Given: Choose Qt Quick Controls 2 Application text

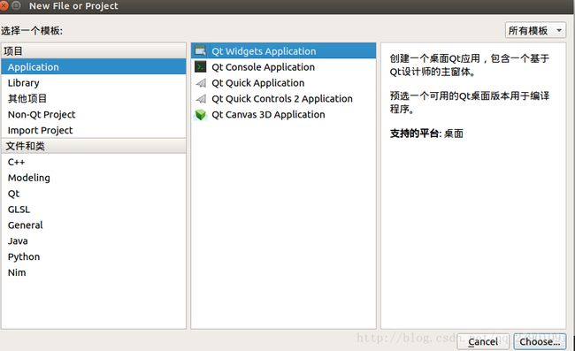Looking at the screenshot, I should (x=282, y=98).
